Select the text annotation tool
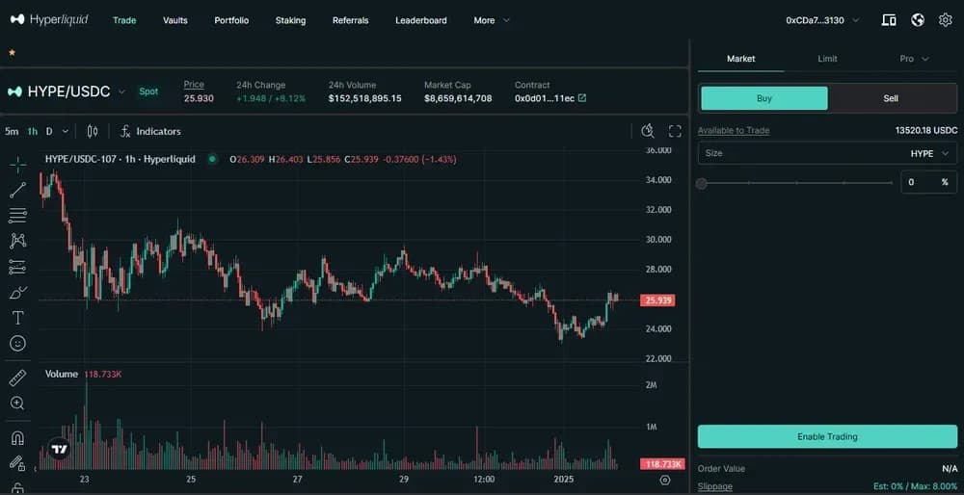This screenshot has width=964, height=495. click(x=17, y=317)
